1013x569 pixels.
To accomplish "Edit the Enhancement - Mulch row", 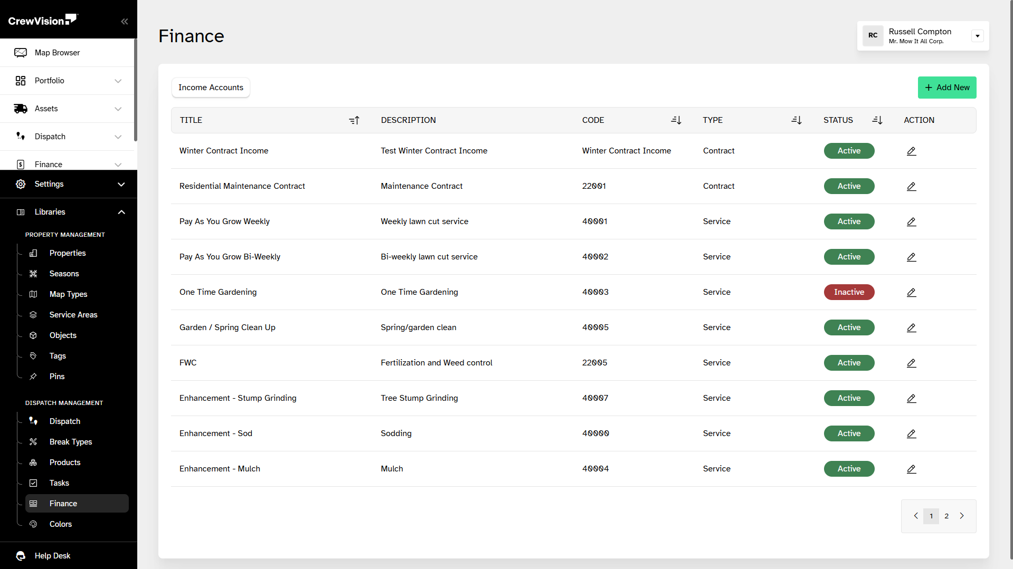I will tap(911, 469).
